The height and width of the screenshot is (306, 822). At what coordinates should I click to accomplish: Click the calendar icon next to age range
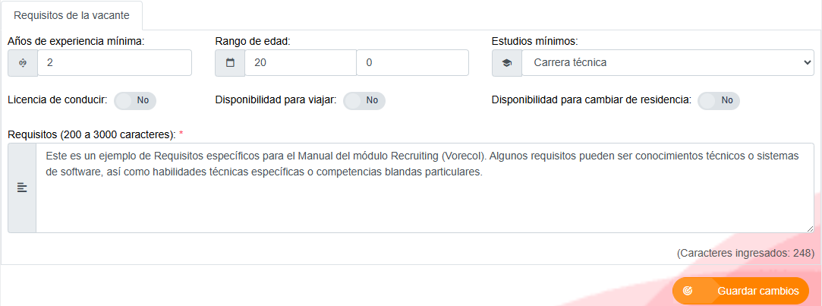tap(230, 63)
